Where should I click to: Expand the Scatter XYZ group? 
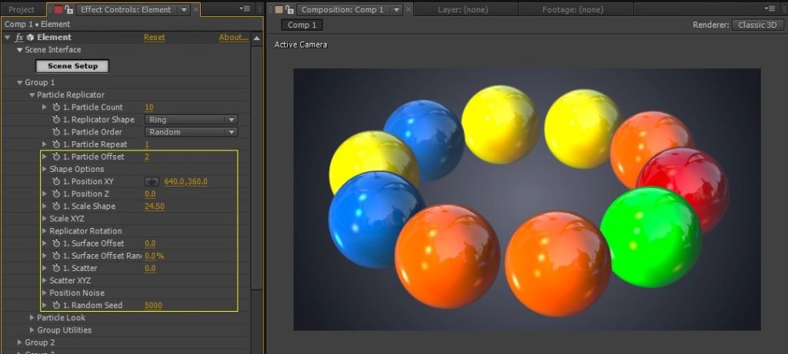coord(44,280)
